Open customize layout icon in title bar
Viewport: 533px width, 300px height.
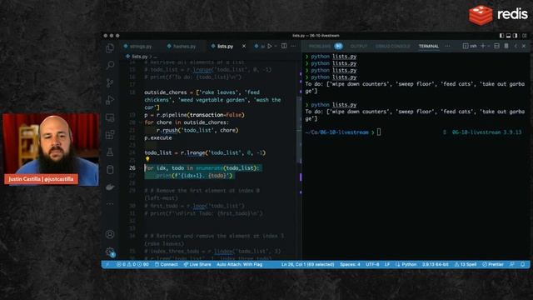pos(524,35)
